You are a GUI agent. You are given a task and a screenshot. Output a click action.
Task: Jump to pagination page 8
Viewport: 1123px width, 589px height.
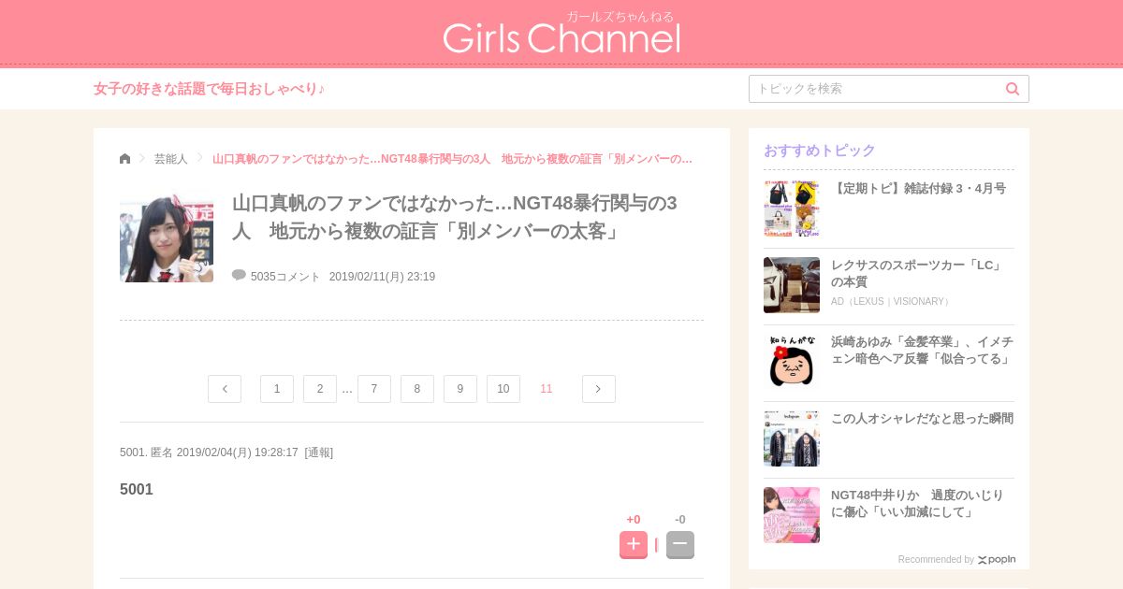tap(417, 389)
